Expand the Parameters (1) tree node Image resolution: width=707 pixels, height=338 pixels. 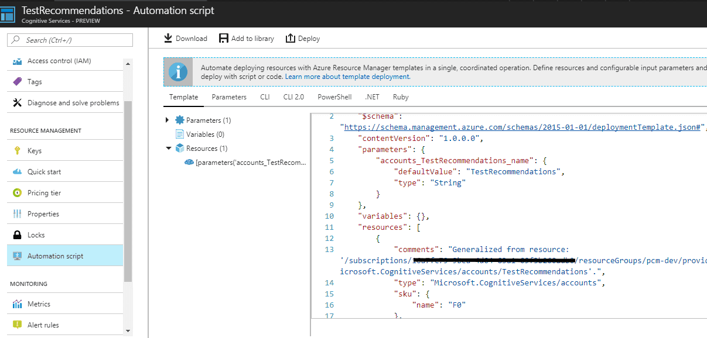coord(168,120)
